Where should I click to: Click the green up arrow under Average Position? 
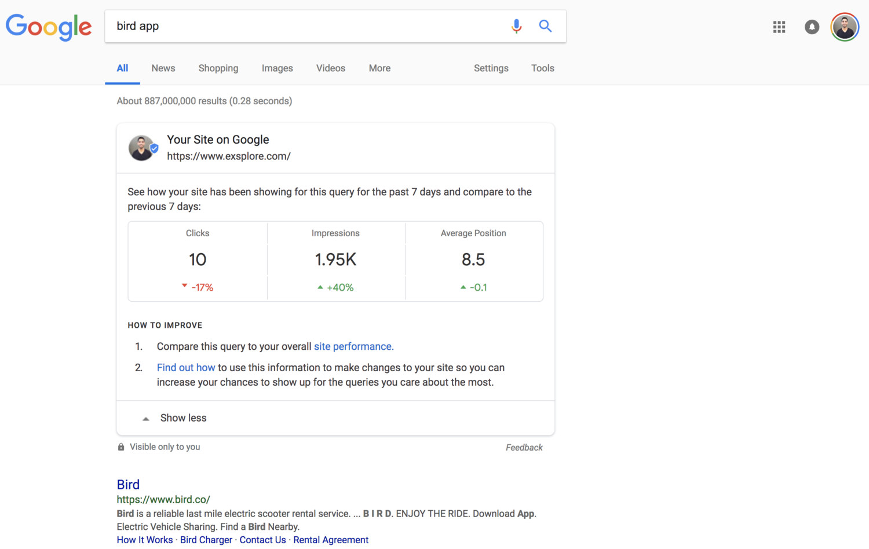pyautogui.click(x=463, y=287)
